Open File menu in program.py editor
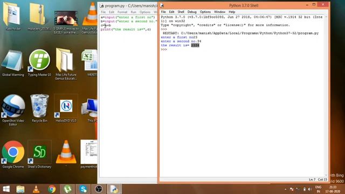345x194 pixels. (103, 12)
